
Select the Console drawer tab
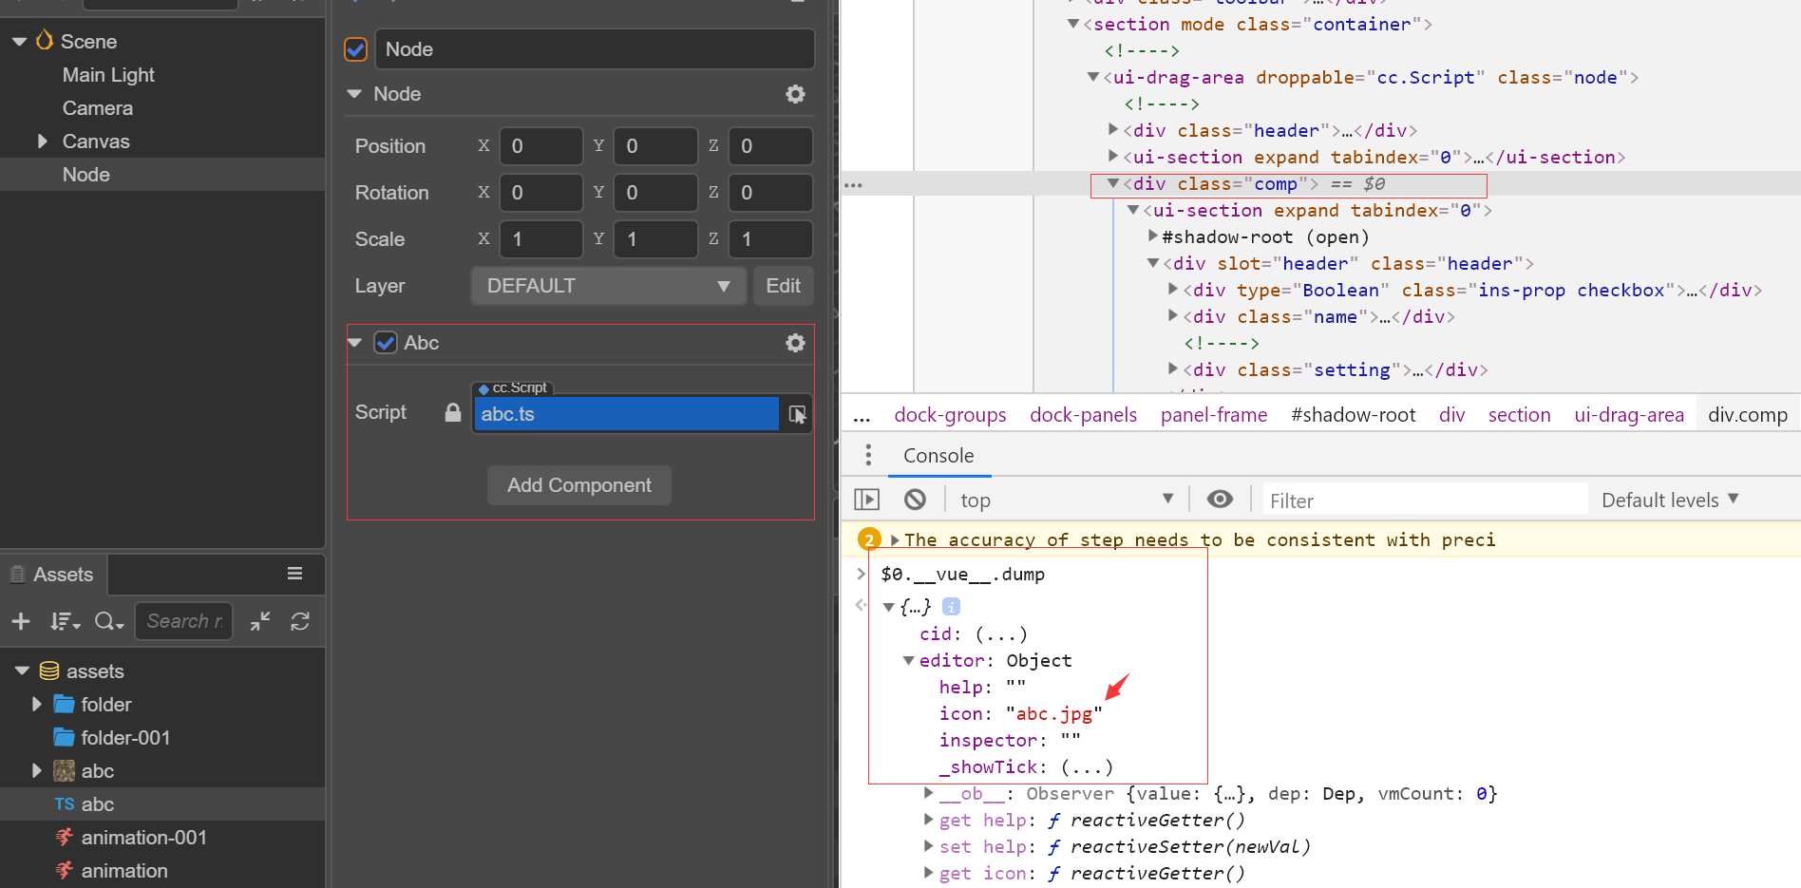pyautogui.click(x=938, y=456)
